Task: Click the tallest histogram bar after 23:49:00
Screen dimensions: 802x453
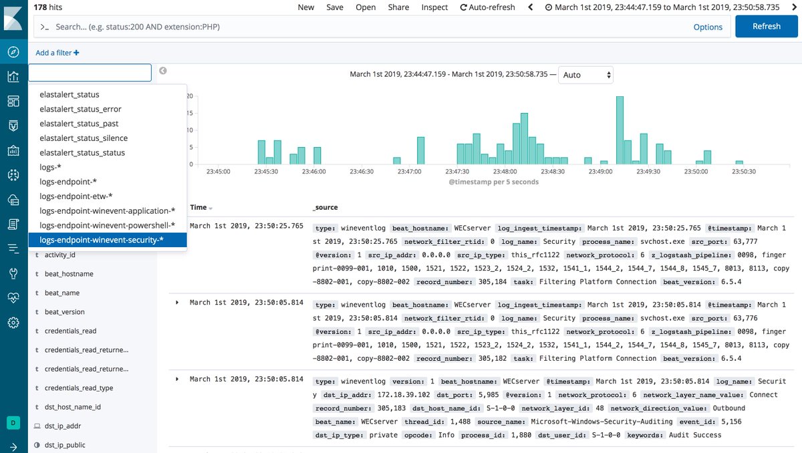Action: (620, 130)
